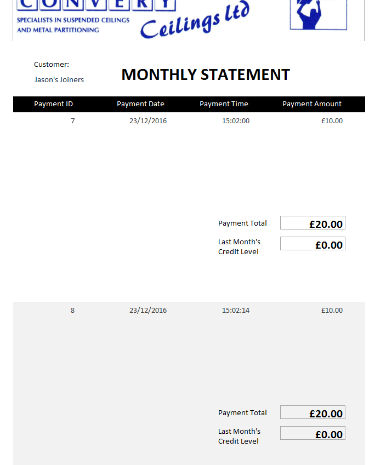Click the 'Payment ID' column header

coord(54,104)
